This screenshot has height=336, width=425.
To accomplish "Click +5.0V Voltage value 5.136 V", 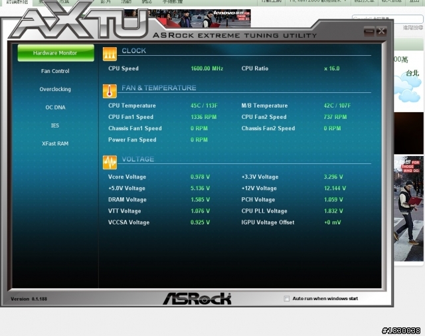I will point(200,189).
